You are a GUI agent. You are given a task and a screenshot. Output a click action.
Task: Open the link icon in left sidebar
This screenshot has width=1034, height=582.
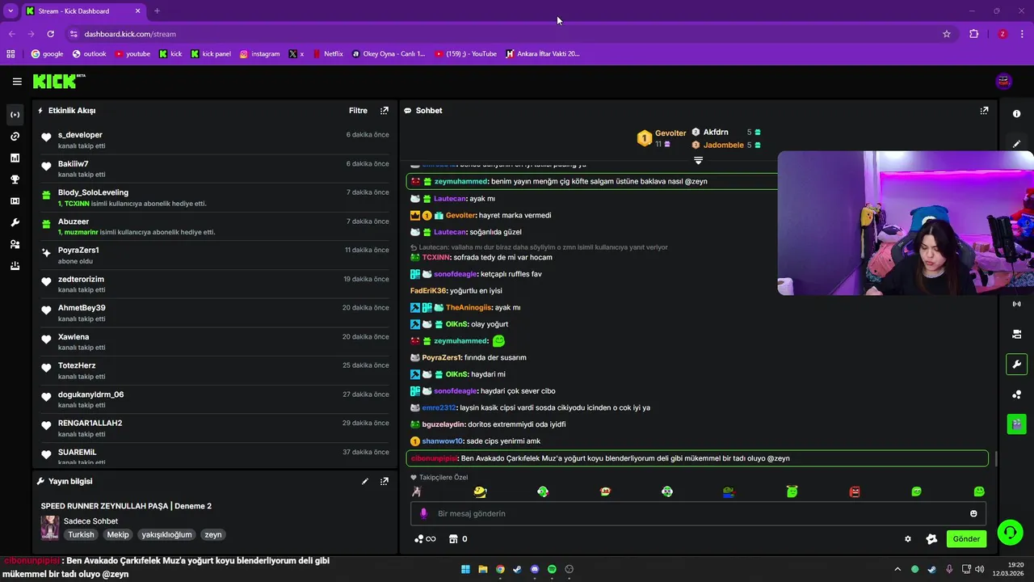[15, 137]
